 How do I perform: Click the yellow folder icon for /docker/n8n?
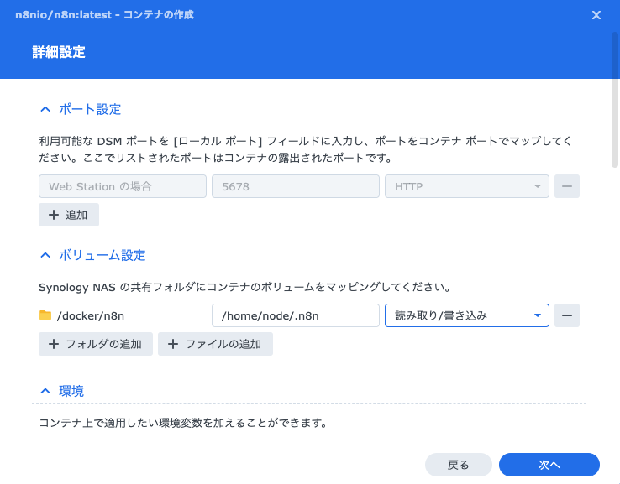point(45,315)
